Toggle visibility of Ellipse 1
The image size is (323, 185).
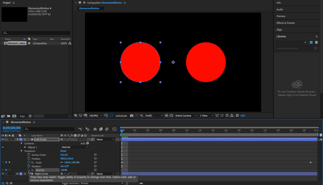point(3,147)
